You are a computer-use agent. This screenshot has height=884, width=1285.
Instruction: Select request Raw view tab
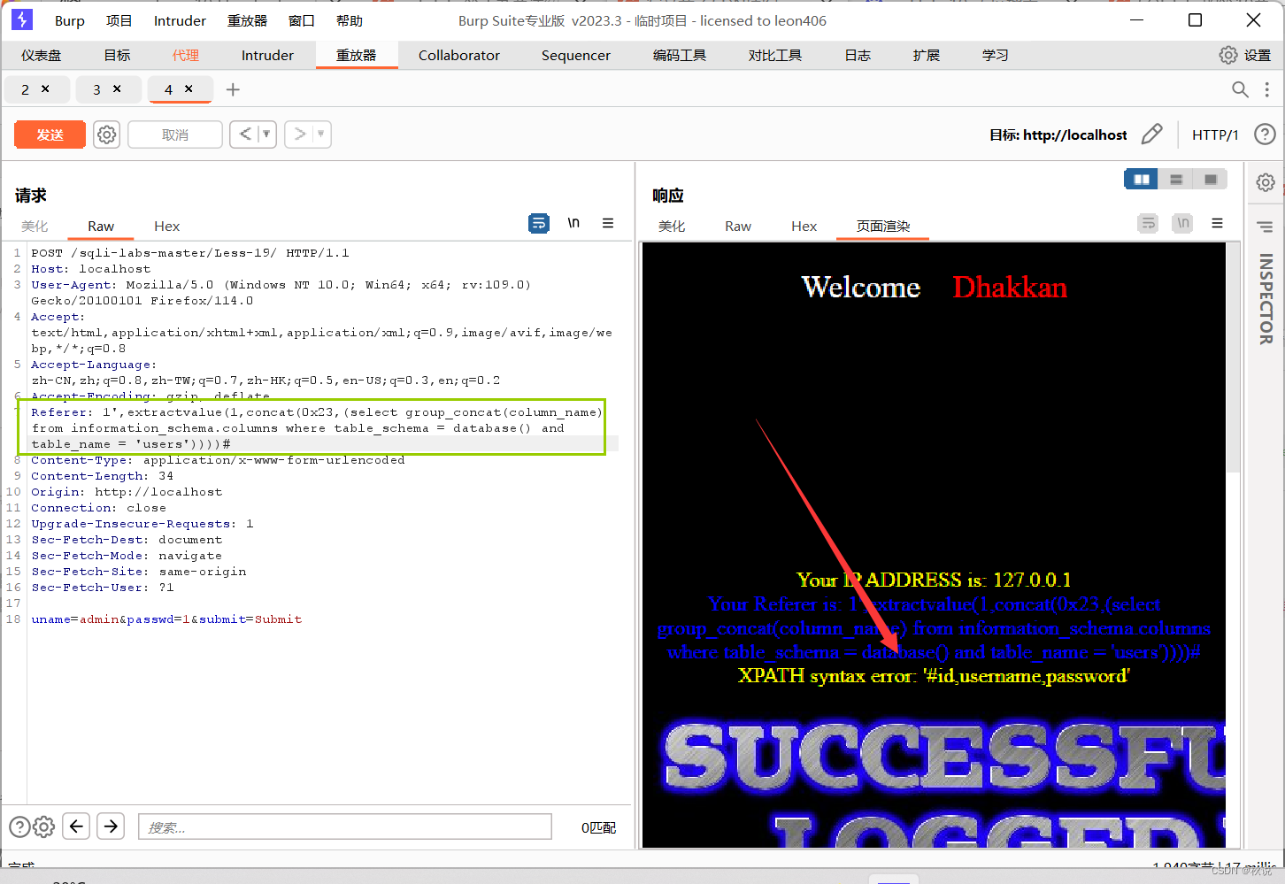click(x=101, y=227)
